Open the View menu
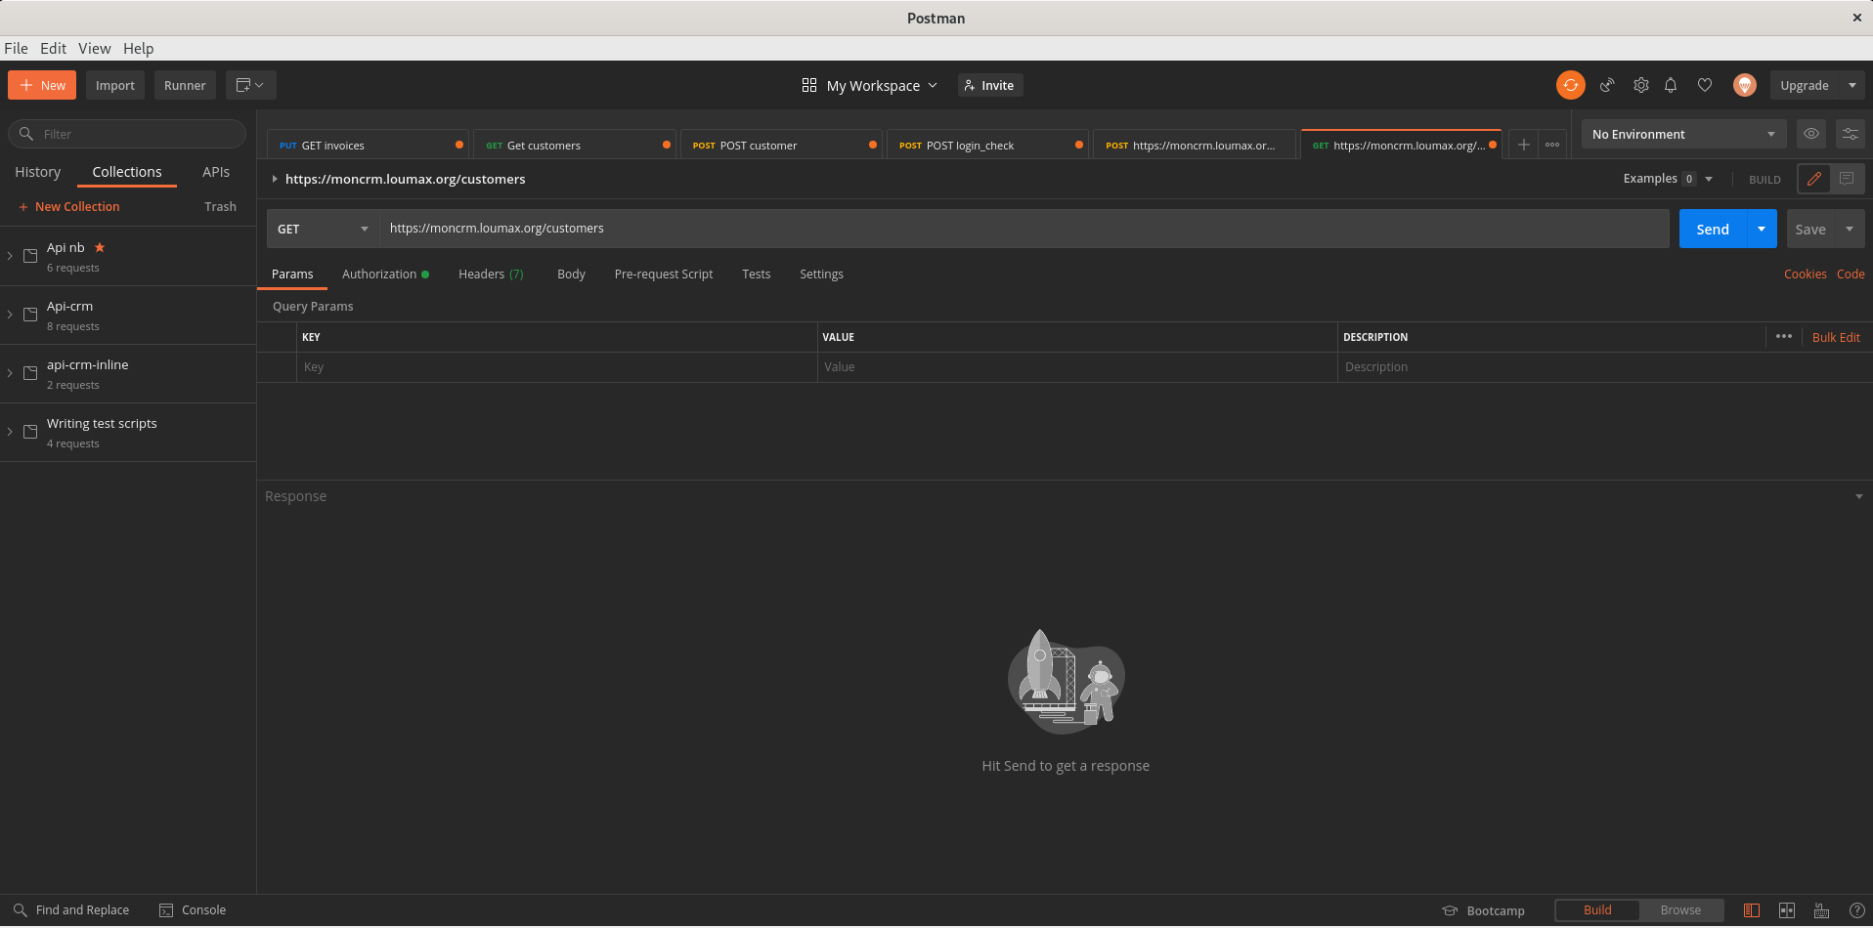Image resolution: width=1873 pixels, height=928 pixels. [94, 48]
